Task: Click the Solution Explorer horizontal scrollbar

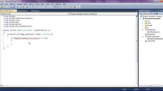Action: pos(151,86)
